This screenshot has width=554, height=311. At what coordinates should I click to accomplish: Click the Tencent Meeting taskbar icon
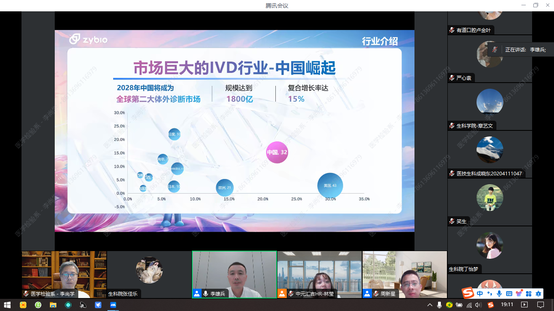point(113,305)
